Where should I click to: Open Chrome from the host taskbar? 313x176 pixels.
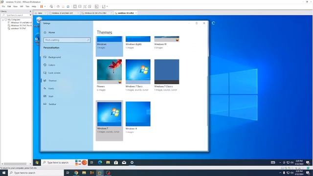pyautogui.click(x=76, y=173)
